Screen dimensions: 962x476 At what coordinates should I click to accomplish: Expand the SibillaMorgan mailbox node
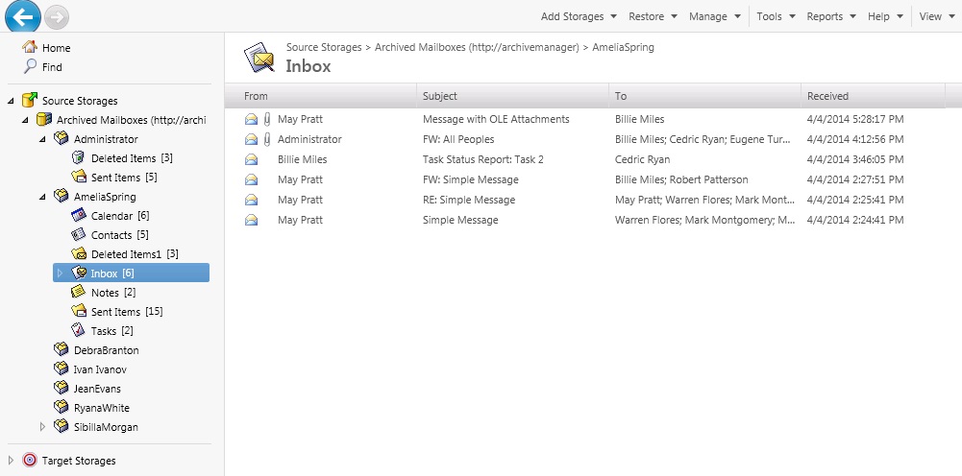pos(42,426)
